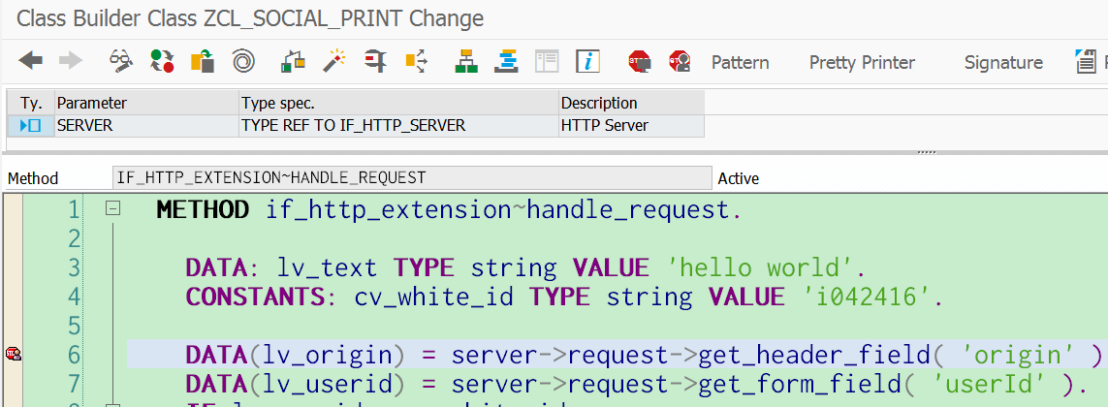
Task: Click 'get_form_field' method call
Action: coord(799,385)
